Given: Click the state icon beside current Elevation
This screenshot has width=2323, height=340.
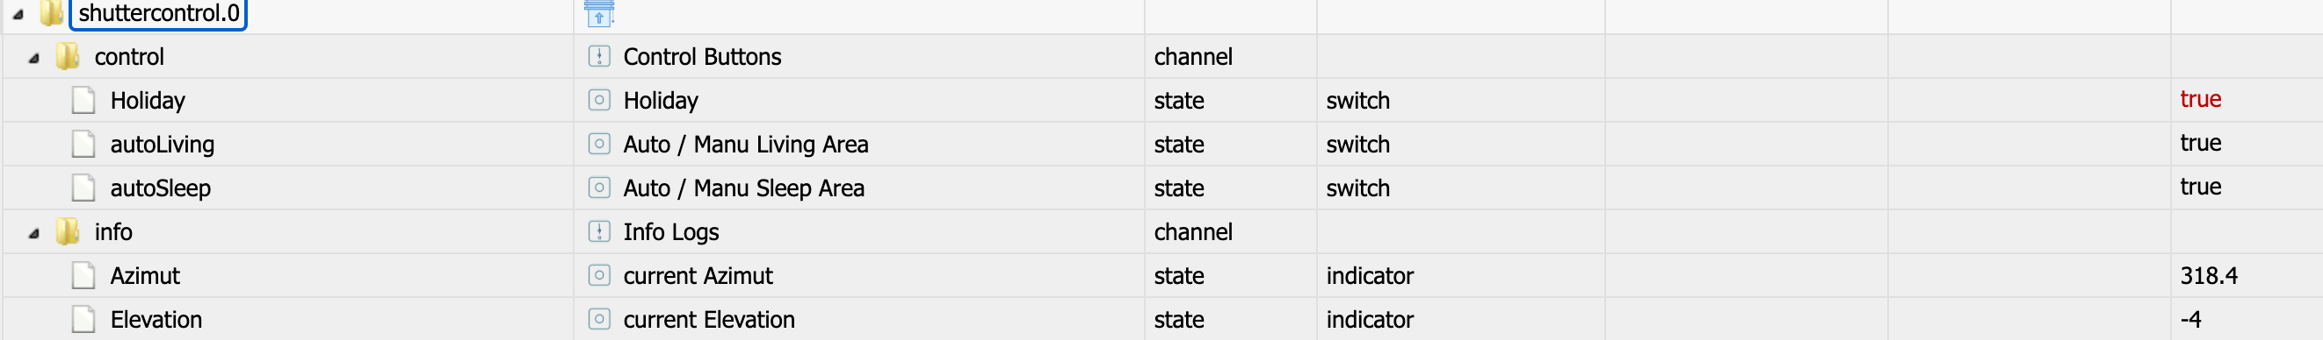Looking at the screenshot, I should [x=599, y=319].
